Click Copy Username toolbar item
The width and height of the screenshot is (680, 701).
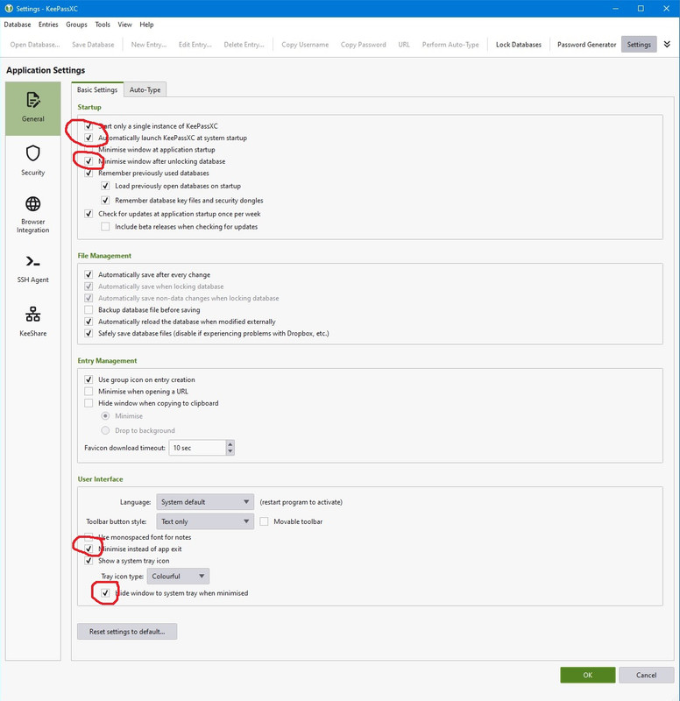[x=305, y=45]
